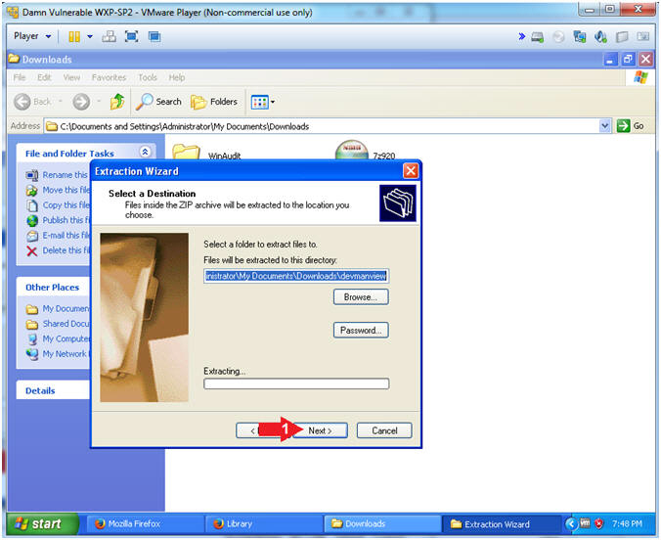Viewport: 661px width, 540px height.
Task: Open the Help menu
Action: [177, 77]
